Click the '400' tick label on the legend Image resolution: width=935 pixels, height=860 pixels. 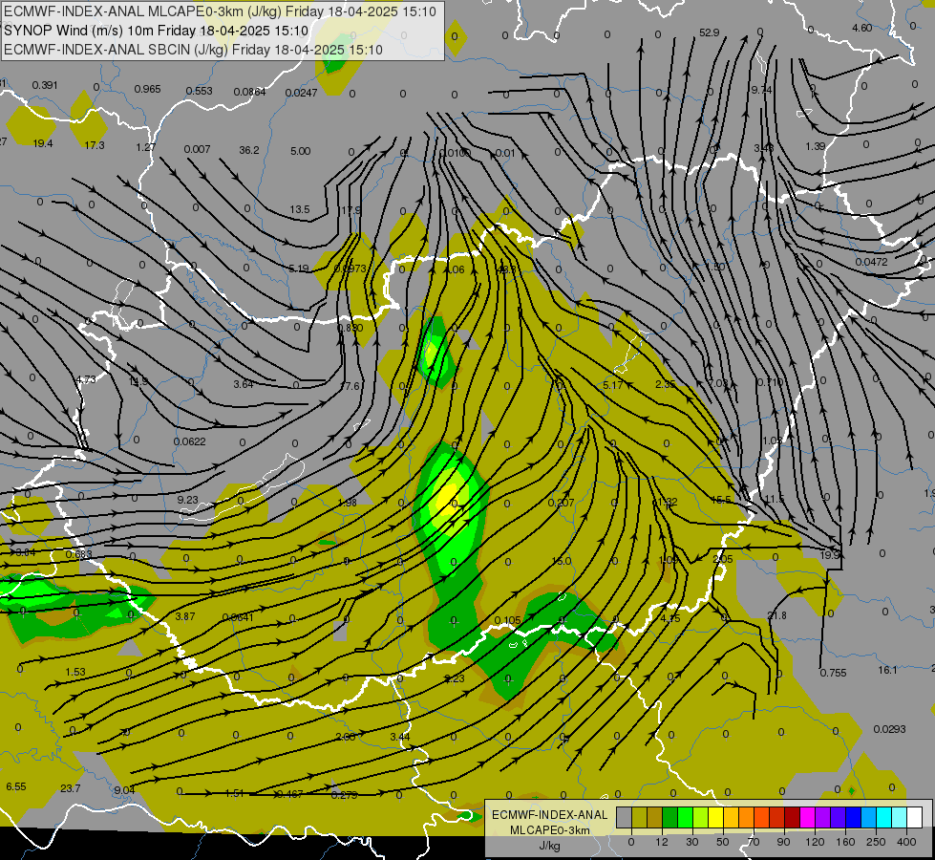(x=906, y=842)
